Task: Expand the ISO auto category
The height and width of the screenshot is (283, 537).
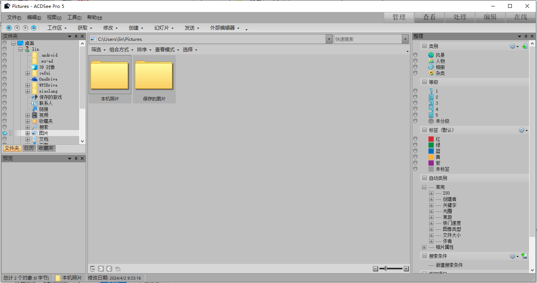Action: click(x=431, y=193)
